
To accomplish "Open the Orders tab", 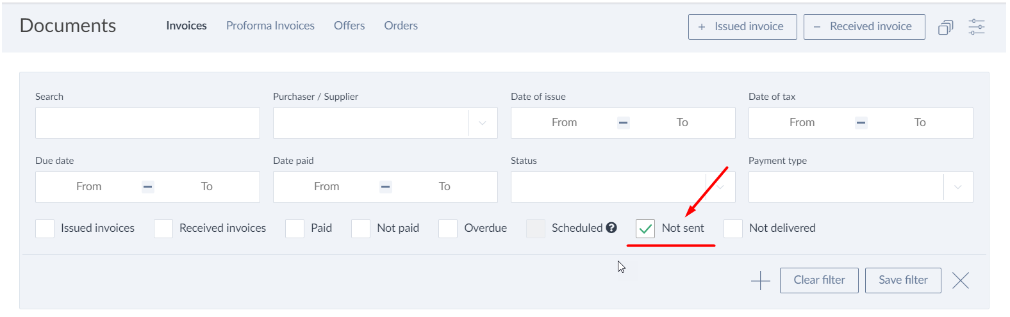I will (x=401, y=26).
